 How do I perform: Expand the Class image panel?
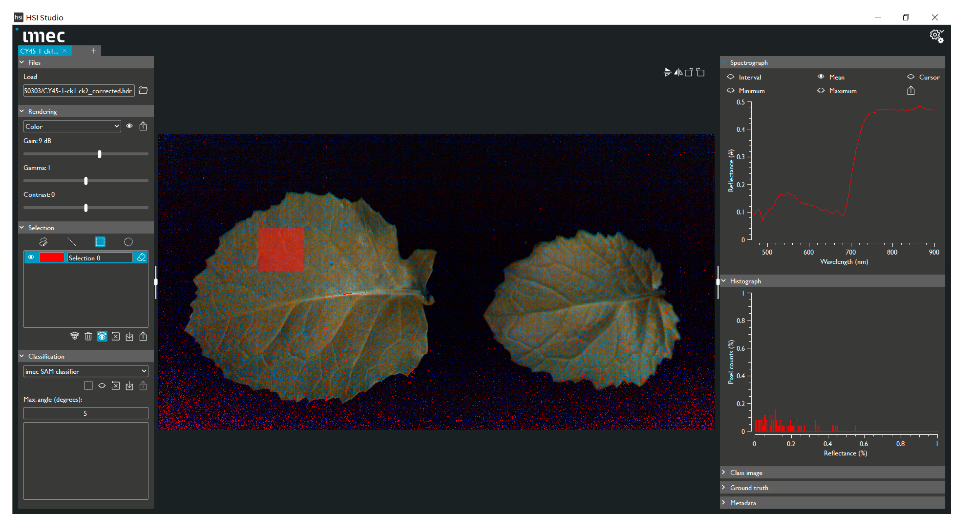[x=746, y=473]
